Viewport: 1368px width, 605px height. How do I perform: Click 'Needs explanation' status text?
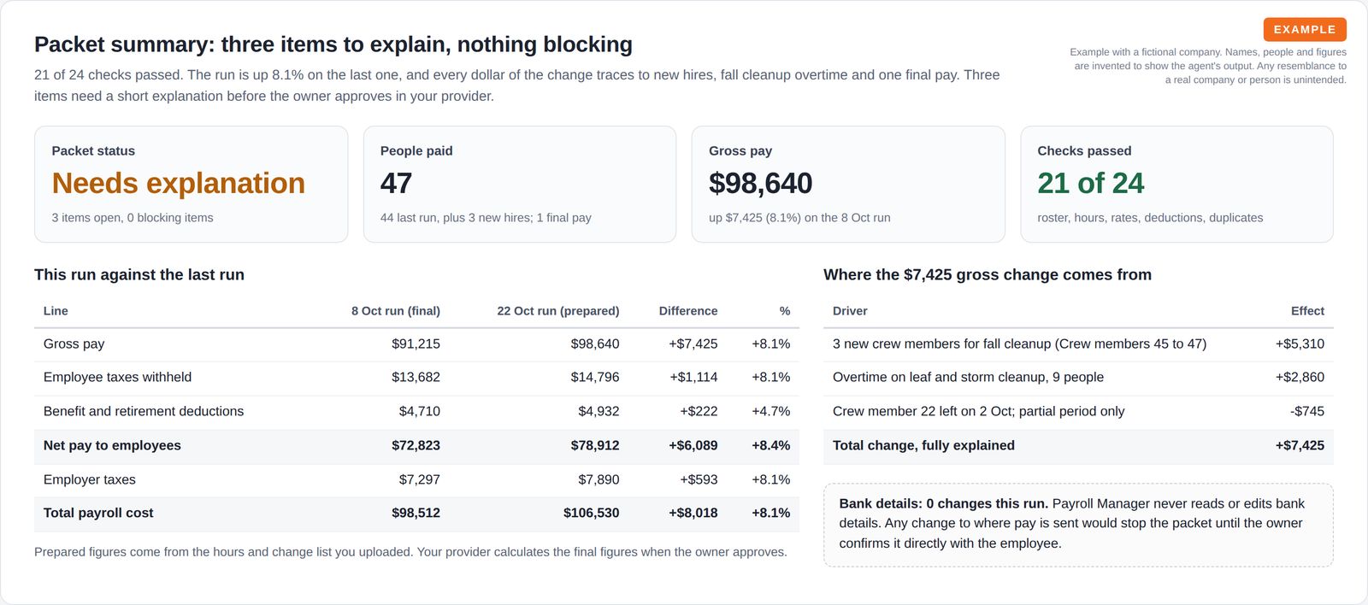click(178, 183)
